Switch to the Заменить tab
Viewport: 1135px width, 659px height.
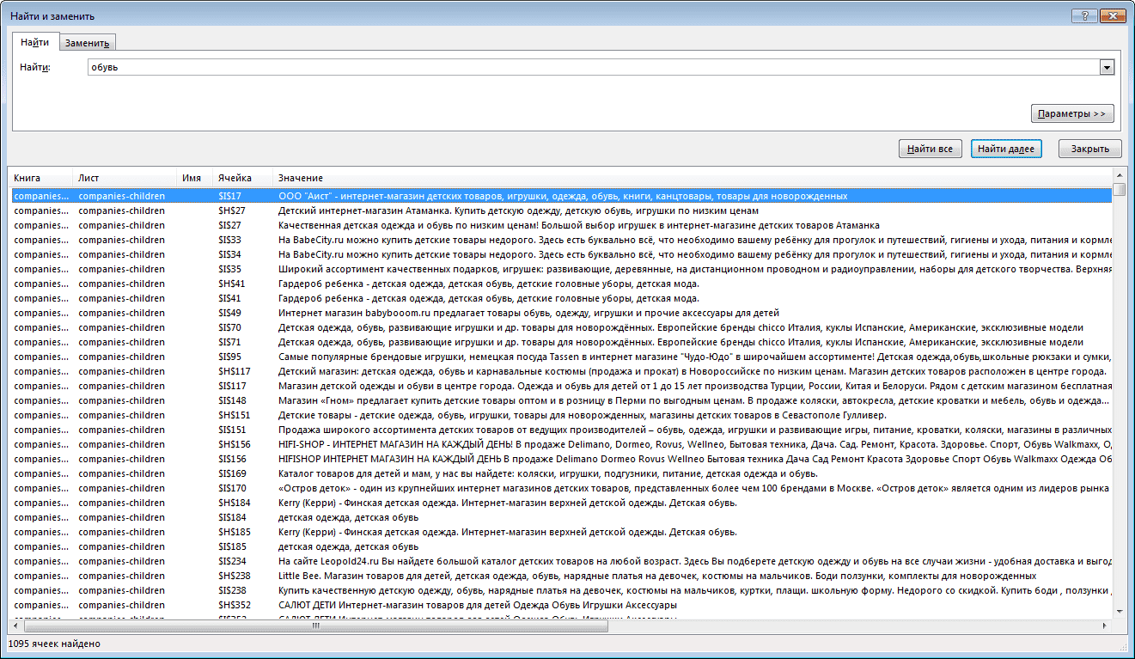(x=87, y=43)
